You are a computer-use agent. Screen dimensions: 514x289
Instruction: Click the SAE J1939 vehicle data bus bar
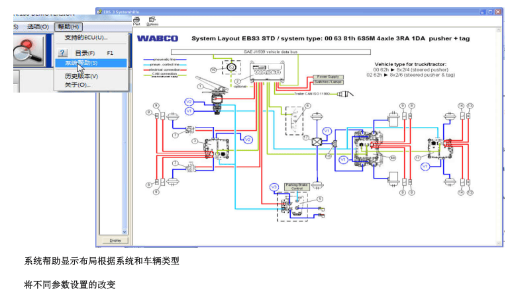271,52
